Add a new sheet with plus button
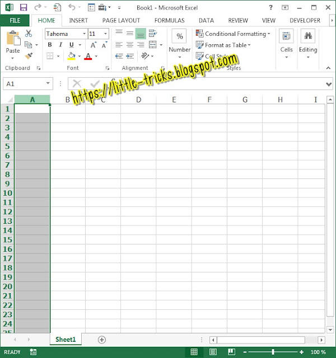The height and width of the screenshot is (358, 336). (x=102, y=340)
